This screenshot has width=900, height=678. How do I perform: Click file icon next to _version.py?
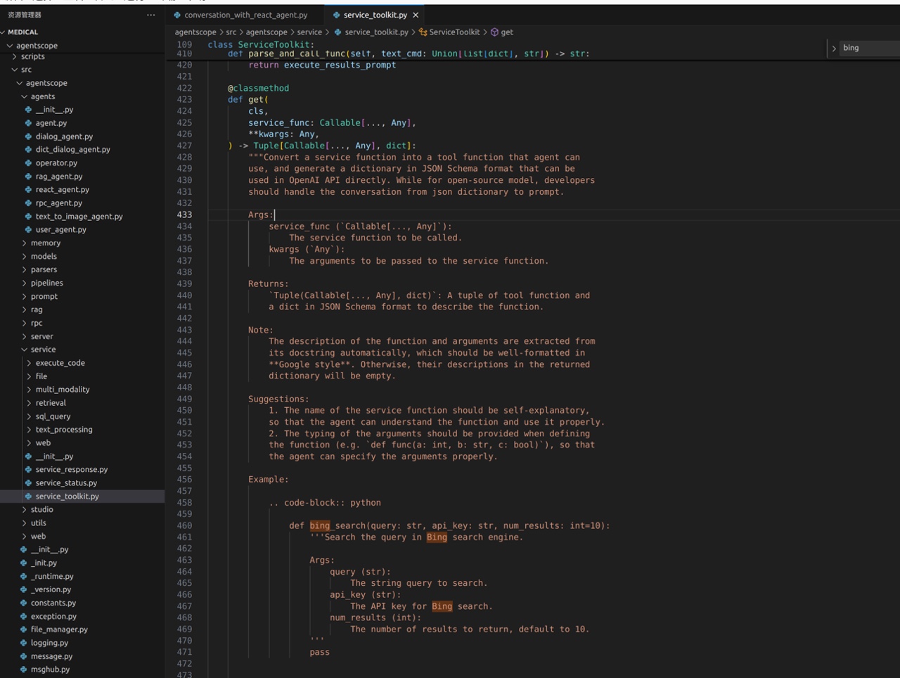point(23,590)
